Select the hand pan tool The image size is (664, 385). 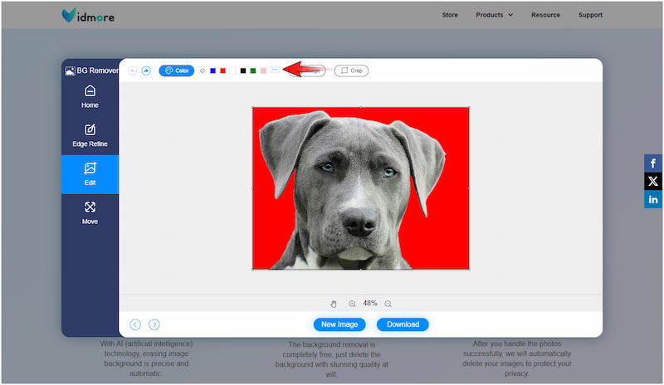[334, 304]
